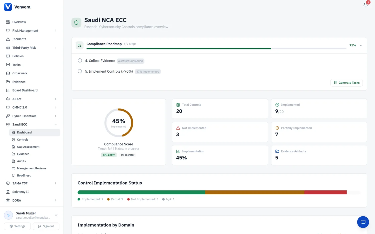This screenshot has height=234, width=375.
Task: Click Generate Tasks button
Action: tap(346, 83)
